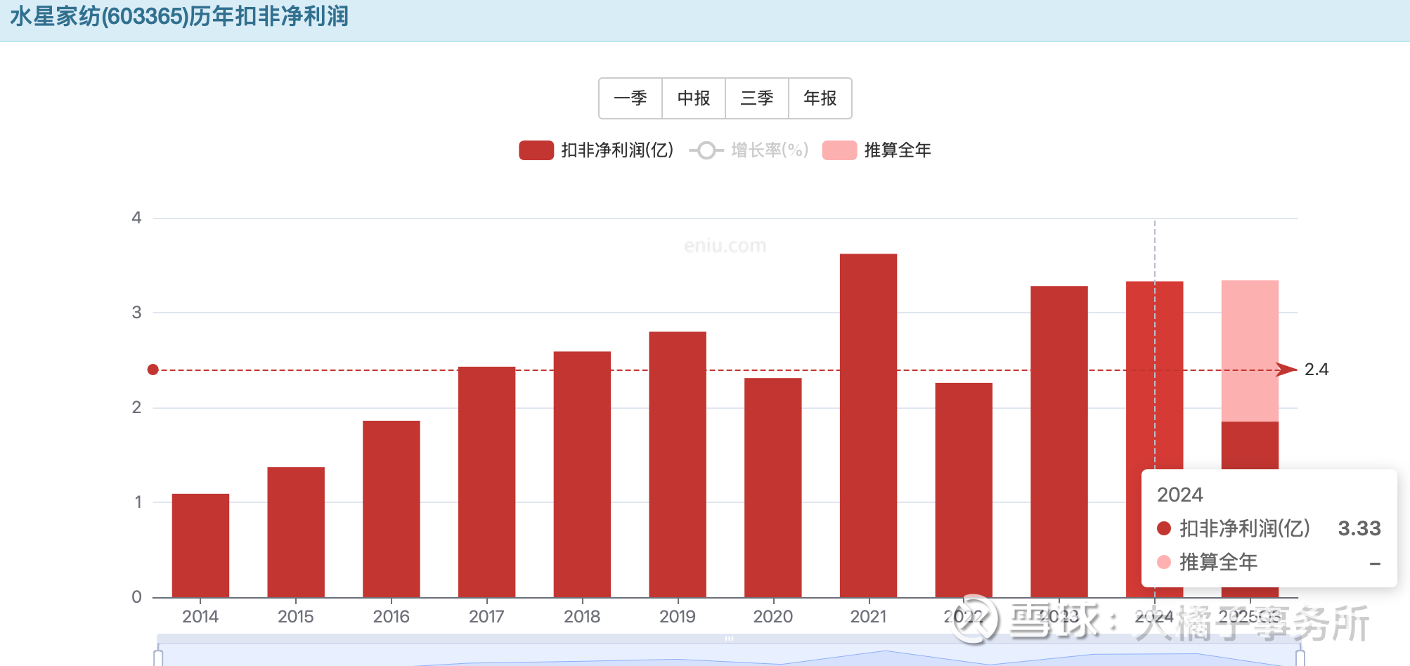Image resolution: width=1410 pixels, height=666 pixels.
Task: Click the 2014 x-axis label
Action: coord(200,617)
